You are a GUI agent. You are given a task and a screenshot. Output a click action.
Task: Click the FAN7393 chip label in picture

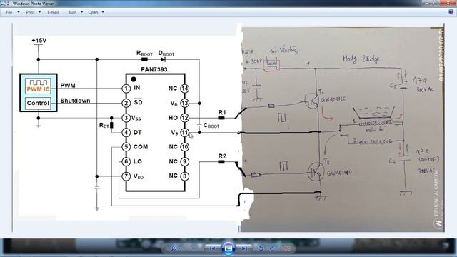point(154,70)
